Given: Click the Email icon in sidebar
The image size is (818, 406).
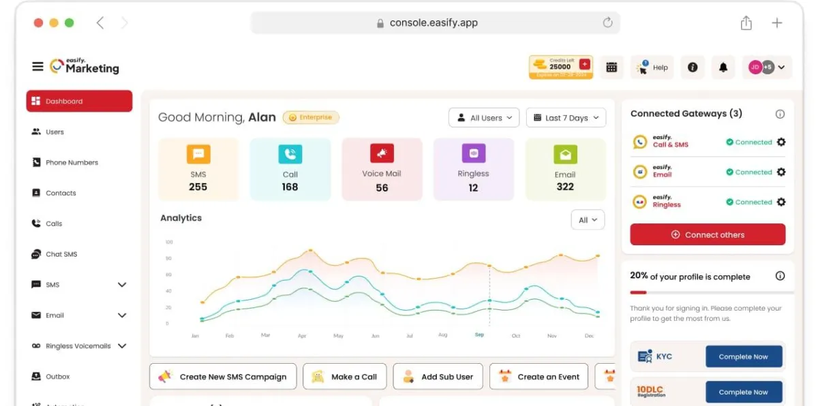Looking at the screenshot, I should [36, 315].
